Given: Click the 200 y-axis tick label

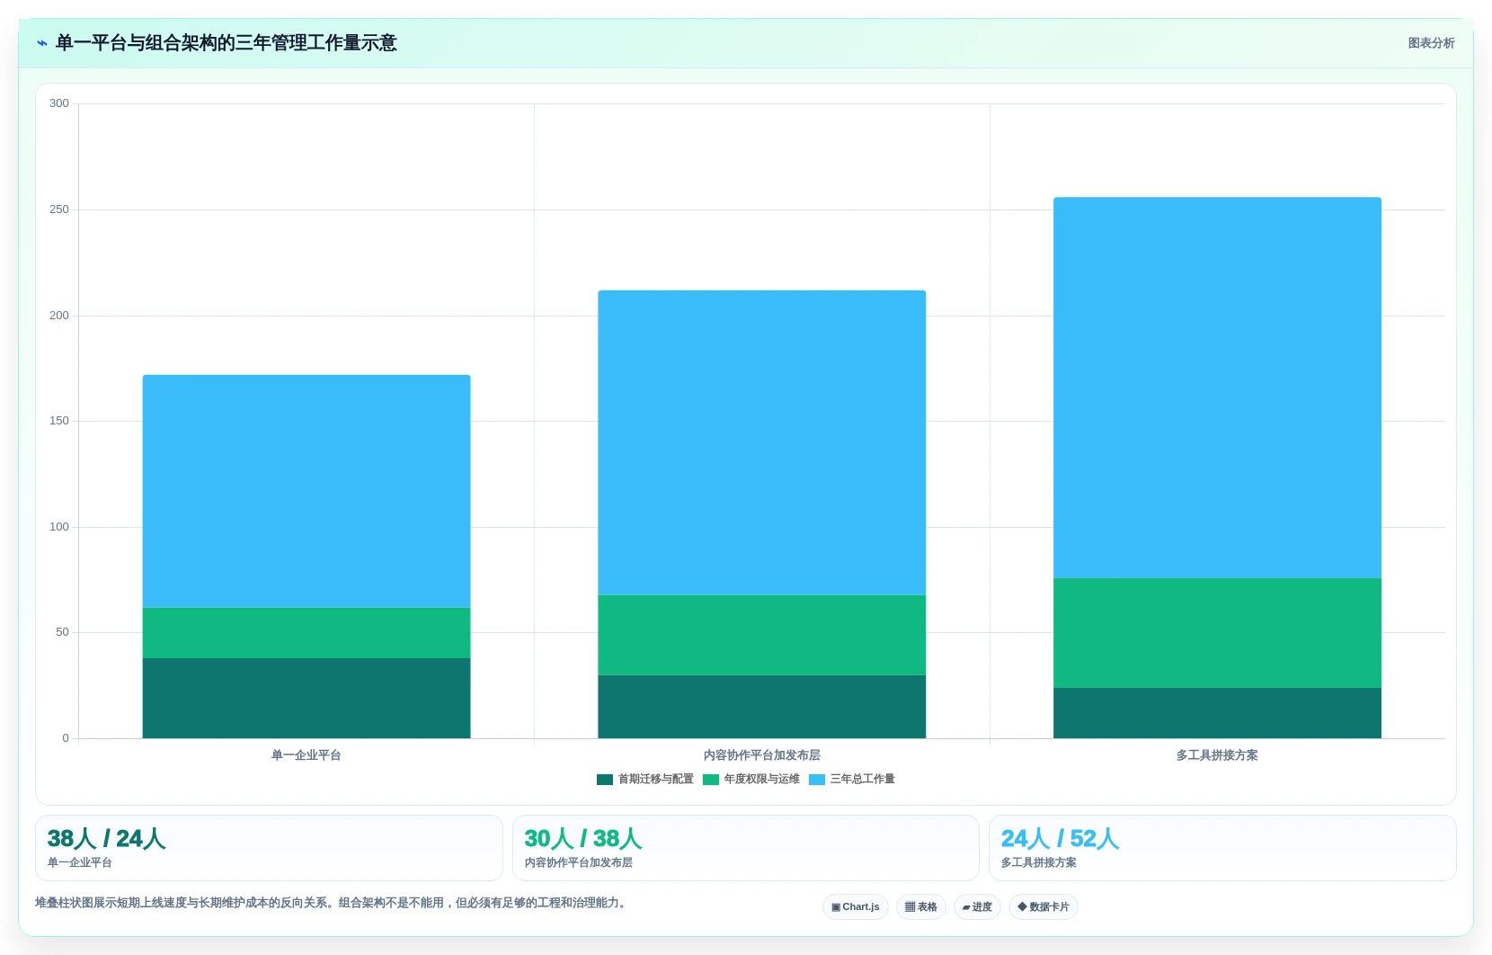Looking at the screenshot, I should (x=59, y=316).
